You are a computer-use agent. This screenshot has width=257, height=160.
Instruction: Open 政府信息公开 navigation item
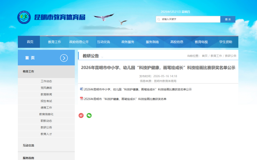coord(79,42)
